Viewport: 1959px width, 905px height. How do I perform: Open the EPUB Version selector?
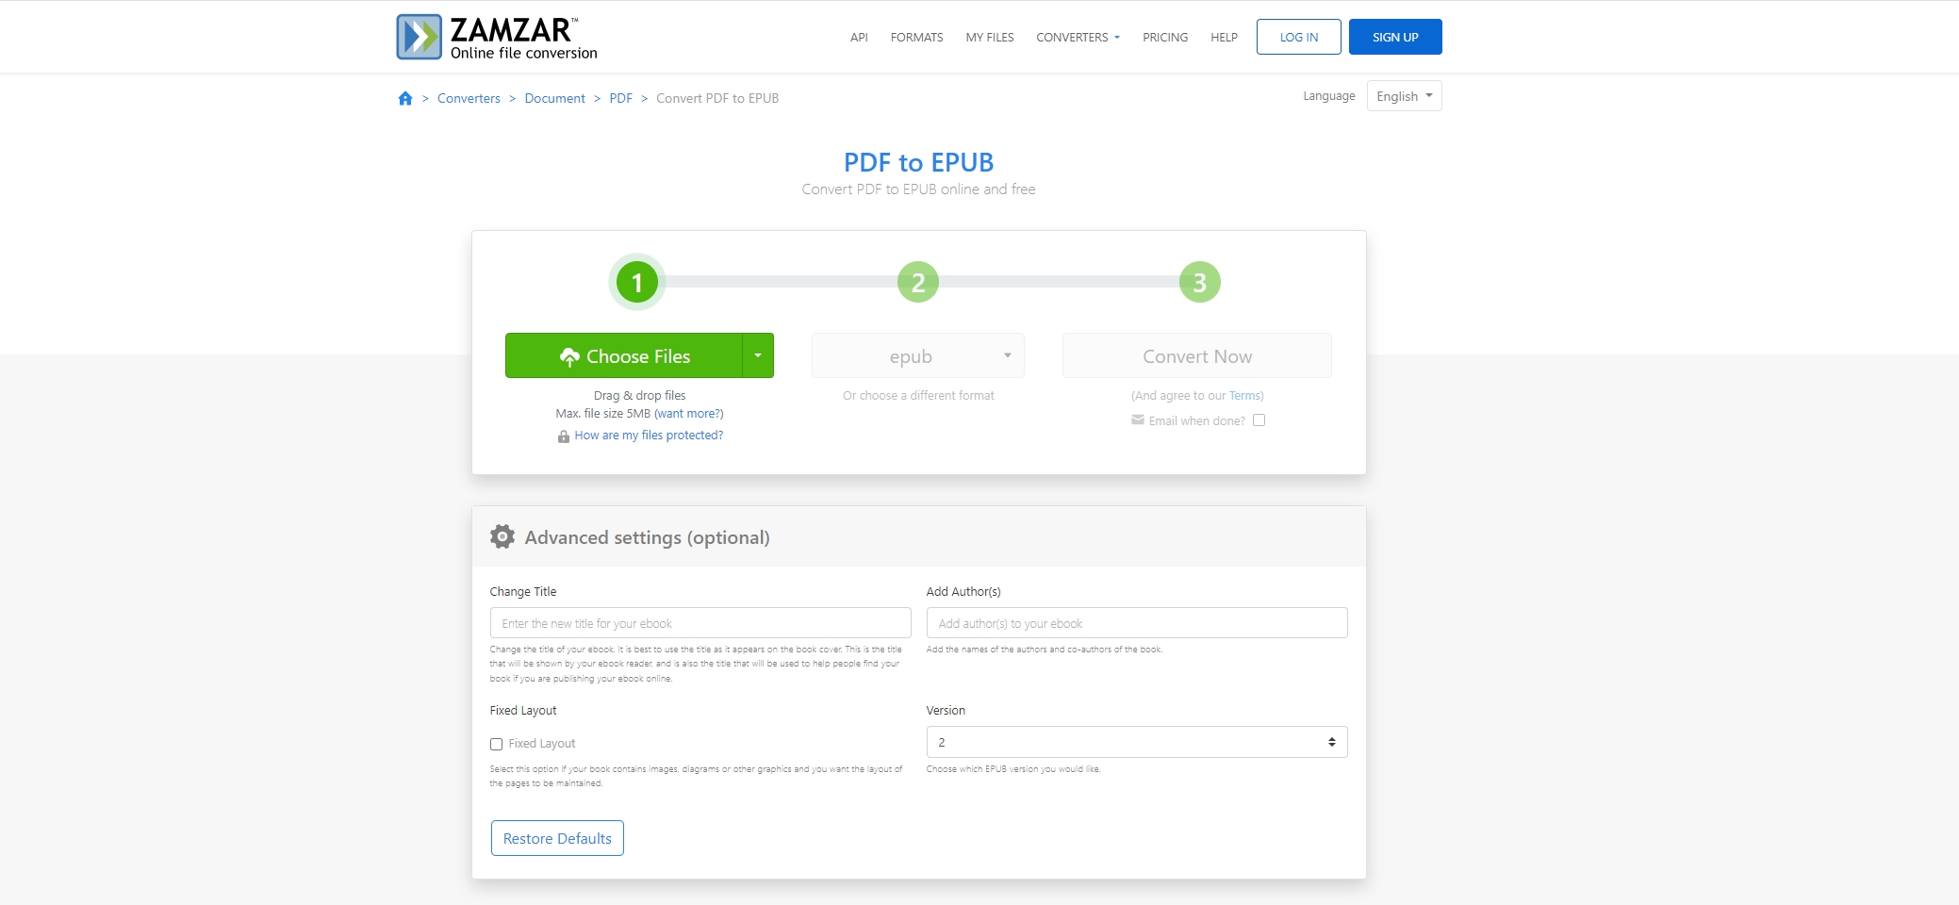click(1137, 742)
